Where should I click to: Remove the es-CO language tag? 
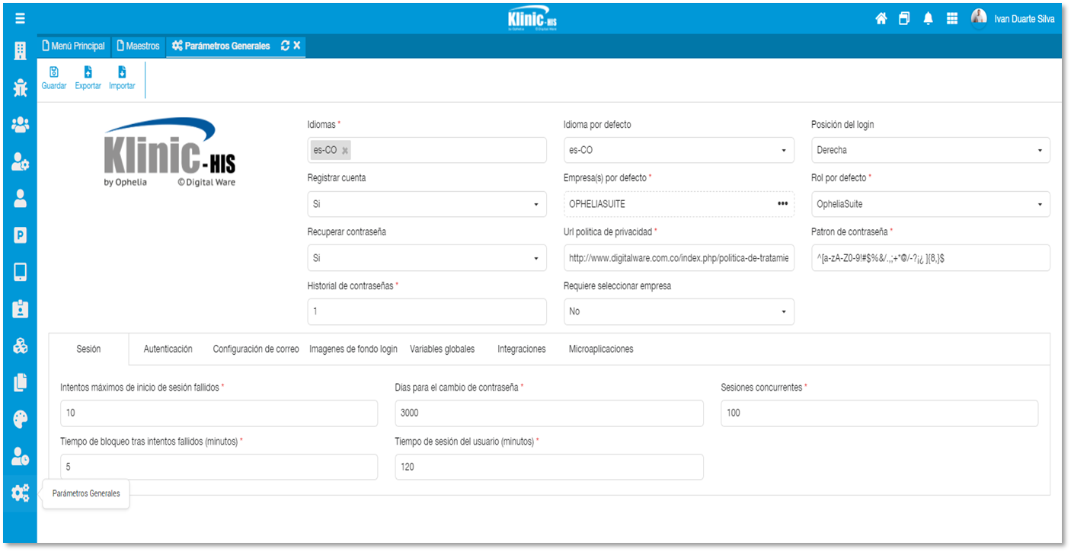point(345,151)
